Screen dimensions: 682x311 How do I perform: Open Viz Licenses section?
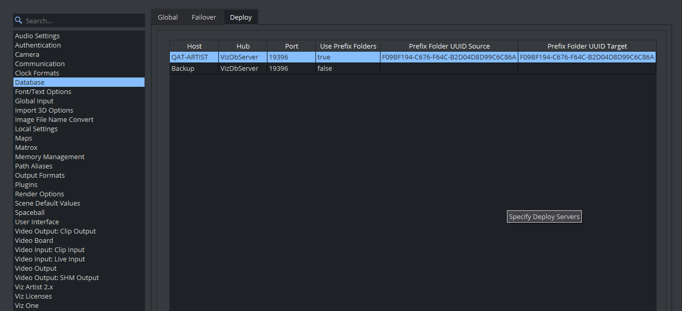[x=33, y=296]
